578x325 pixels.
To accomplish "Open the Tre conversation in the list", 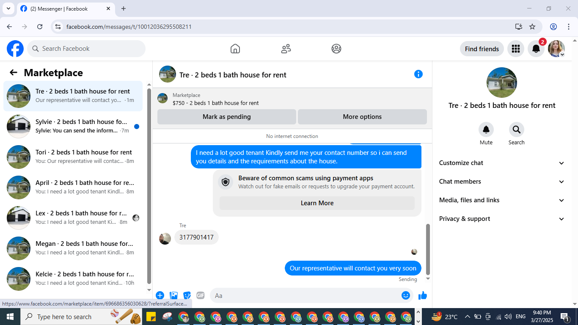I will pyautogui.click(x=73, y=96).
